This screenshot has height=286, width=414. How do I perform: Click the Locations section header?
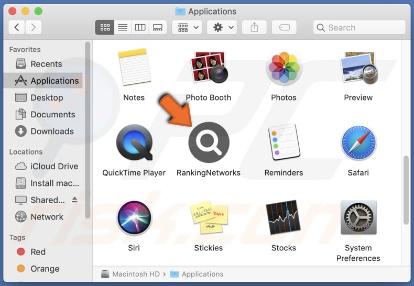(x=26, y=152)
